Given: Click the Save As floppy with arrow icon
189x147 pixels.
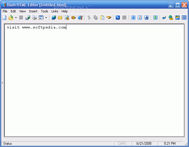Looking at the screenshot, I should coord(28,18).
